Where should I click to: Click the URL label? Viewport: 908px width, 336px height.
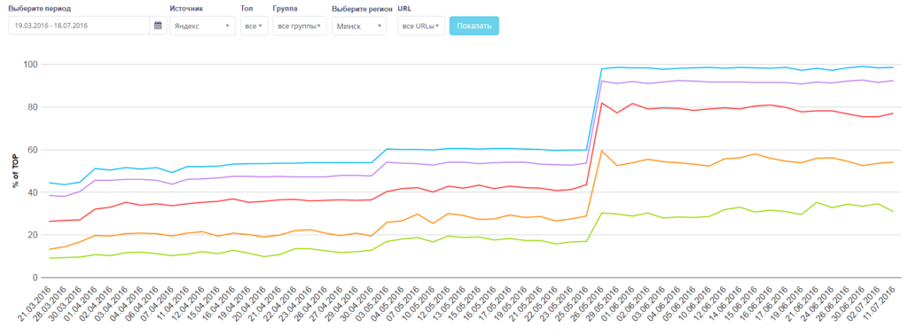pyautogui.click(x=403, y=9)
